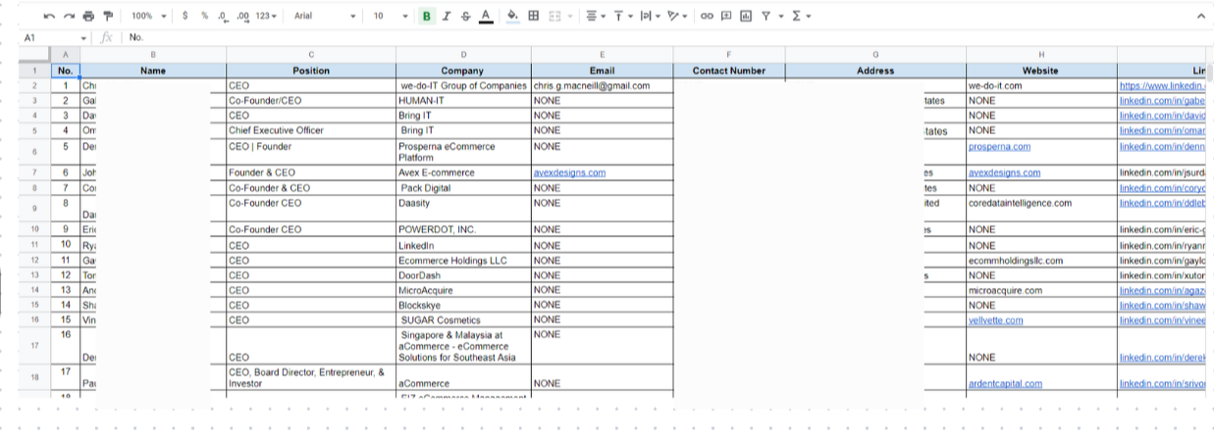The width and height of the screenshot is (1214, 440).
Task: Click the Daasity company cell
Action: click(463, 209)
